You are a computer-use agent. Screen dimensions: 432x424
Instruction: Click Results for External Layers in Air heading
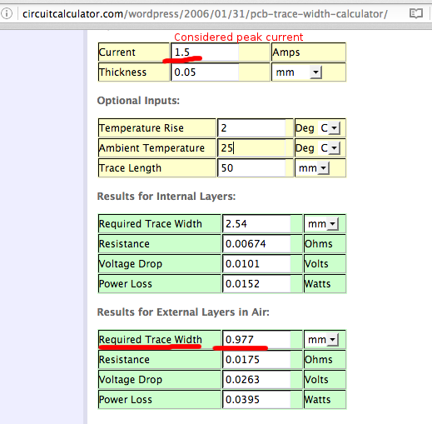(183, 312)
